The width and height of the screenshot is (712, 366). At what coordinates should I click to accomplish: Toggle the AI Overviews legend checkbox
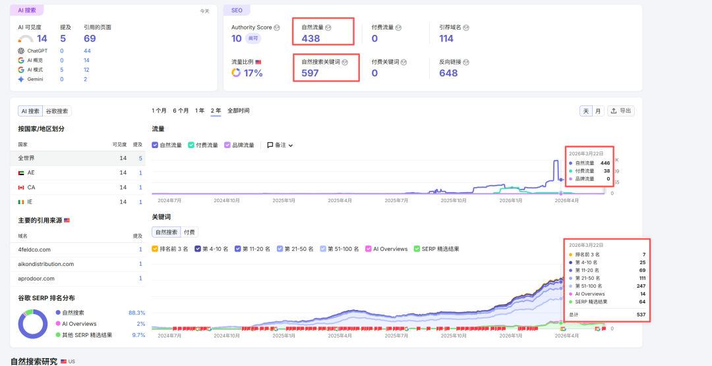tap(369, 249)
